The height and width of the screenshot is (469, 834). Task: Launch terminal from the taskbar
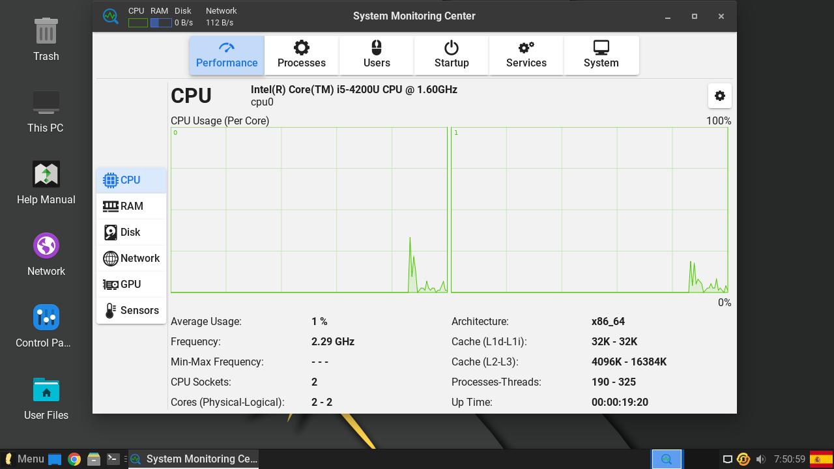[113, 459]
